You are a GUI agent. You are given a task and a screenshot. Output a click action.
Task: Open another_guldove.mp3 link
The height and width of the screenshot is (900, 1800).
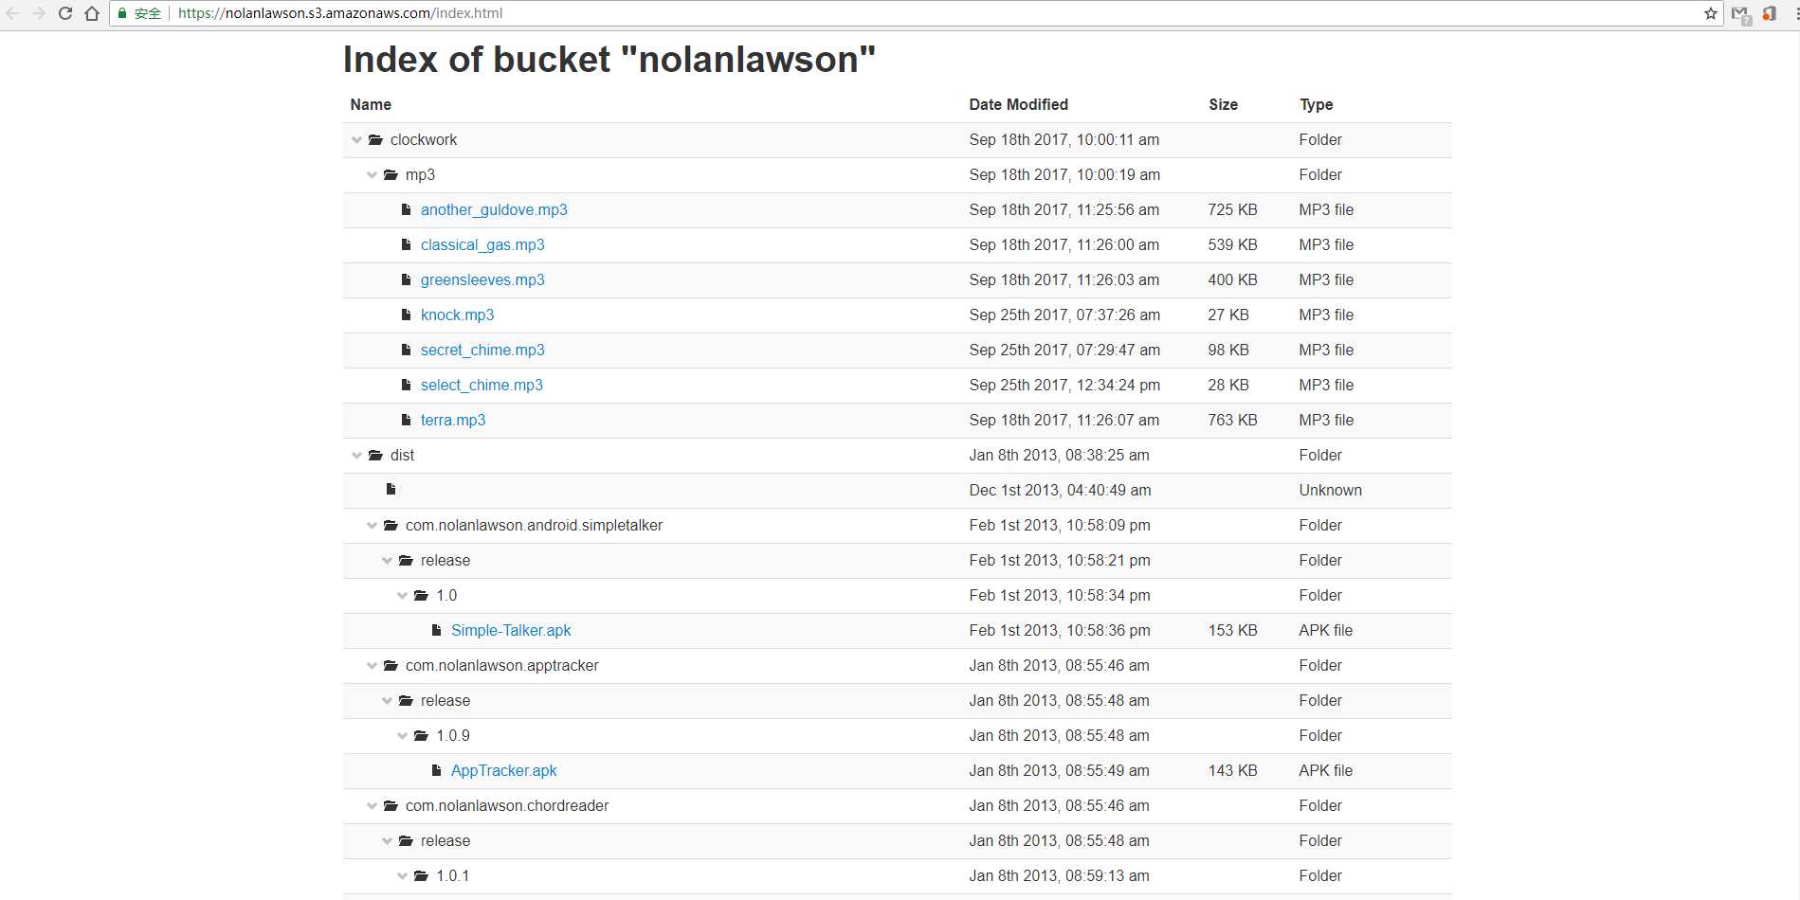(494, 209)
